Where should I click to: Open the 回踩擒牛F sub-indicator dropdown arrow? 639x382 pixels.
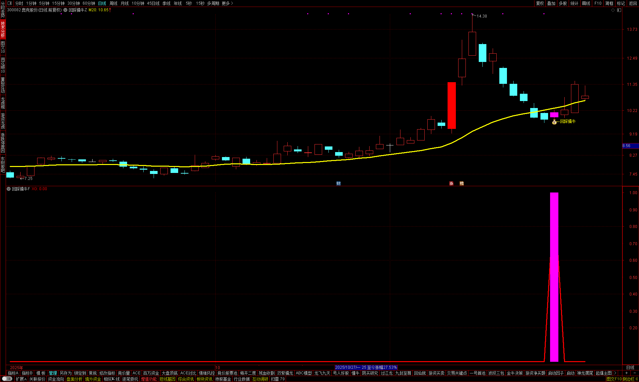(x=9, y=189)
